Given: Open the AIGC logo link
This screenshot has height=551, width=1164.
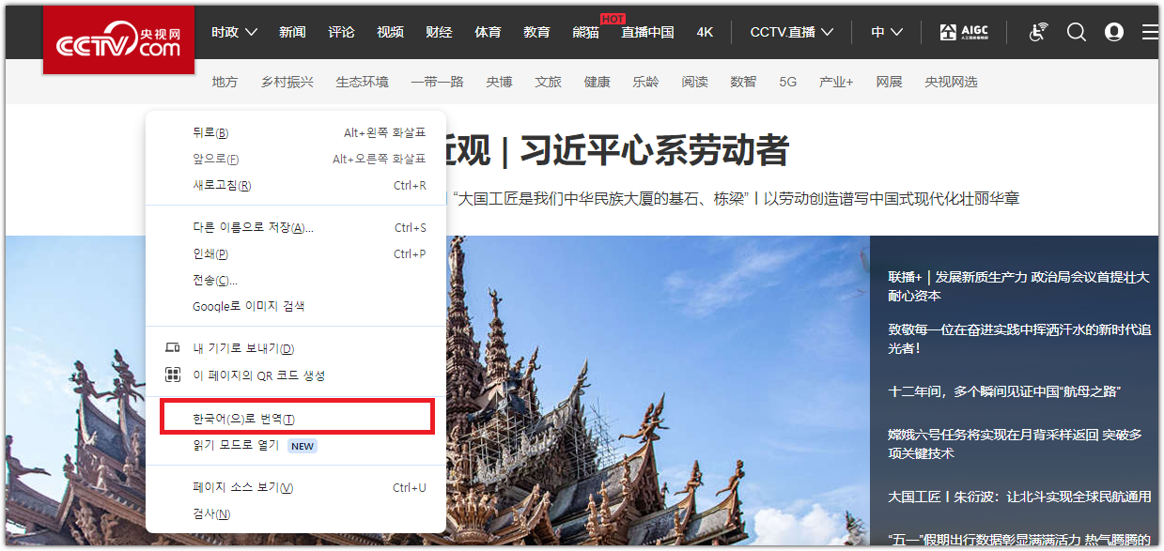Looking at the screenshot, I should (965, 32).
